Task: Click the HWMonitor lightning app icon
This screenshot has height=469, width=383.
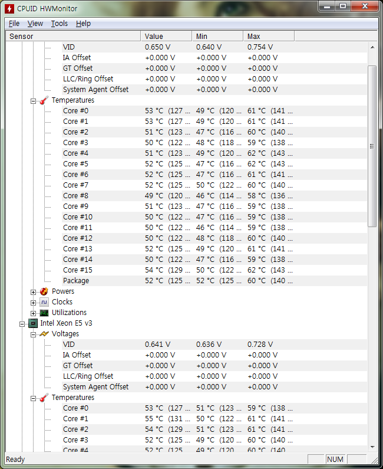Action: coord(9,8)
